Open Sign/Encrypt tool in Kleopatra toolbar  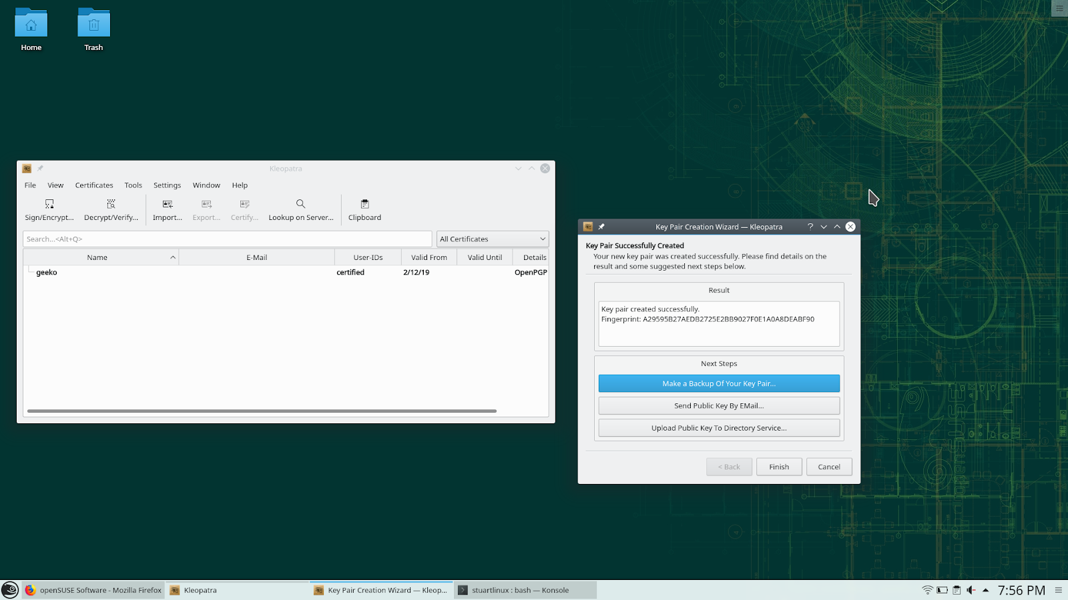[x=49, y=209]
